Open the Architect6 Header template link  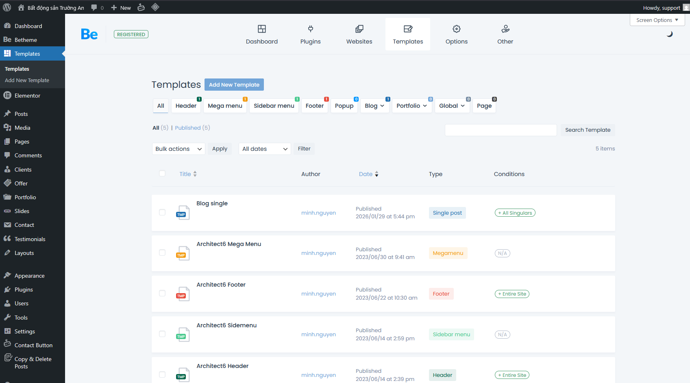point(222,366)
